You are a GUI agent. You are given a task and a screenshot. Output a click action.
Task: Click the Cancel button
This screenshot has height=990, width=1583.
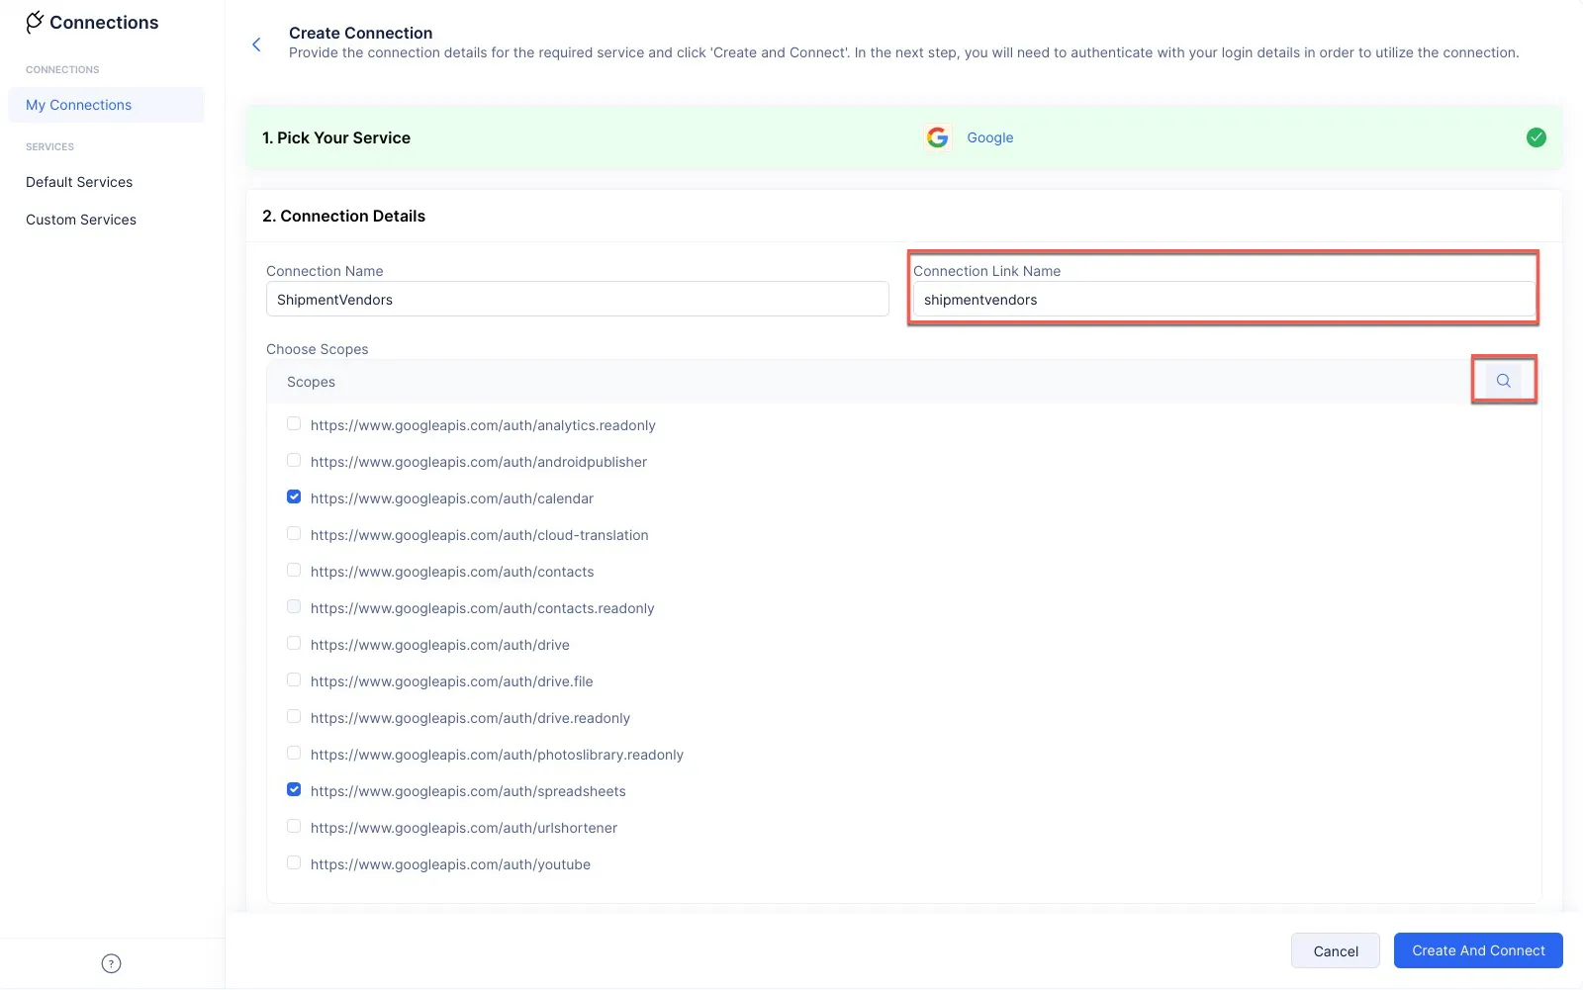pyautogui.click(x=1336, y=951)
